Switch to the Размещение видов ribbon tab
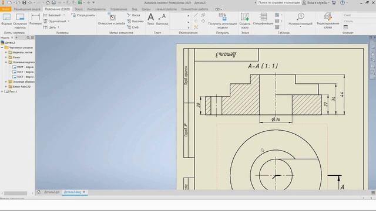 (27, 9)
